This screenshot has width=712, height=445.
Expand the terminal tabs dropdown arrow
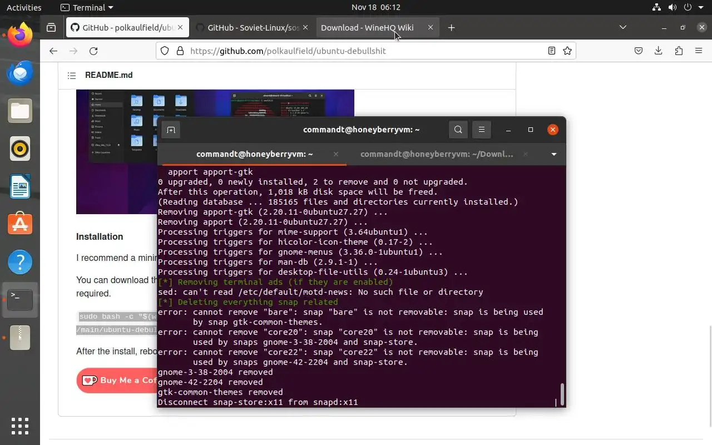click(553, 154)
